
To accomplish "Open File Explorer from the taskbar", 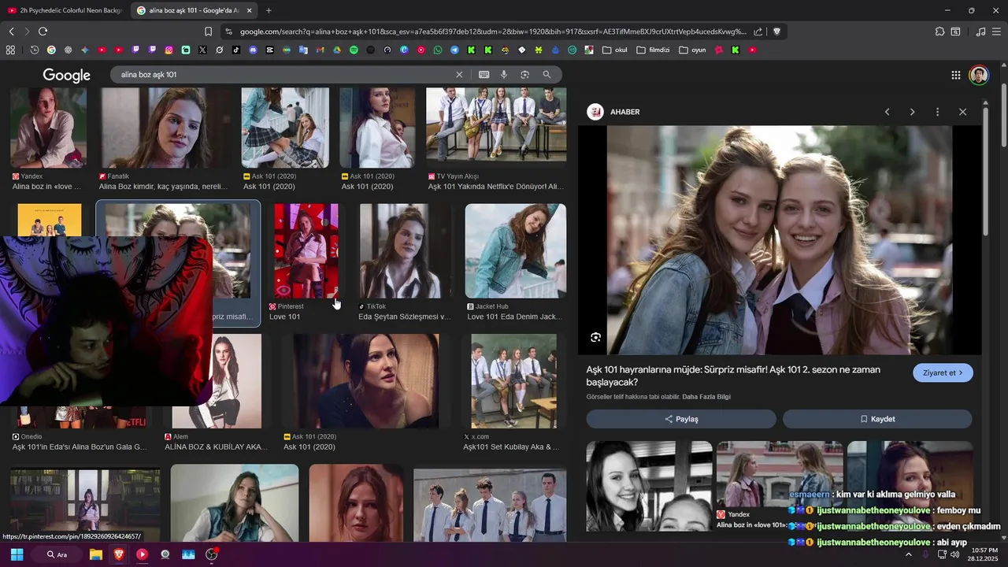I will tap(96, 554).
